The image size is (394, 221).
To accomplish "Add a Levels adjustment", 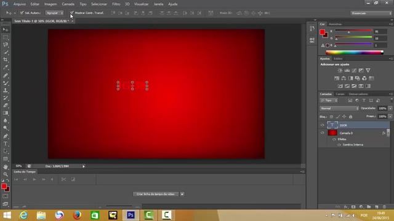I will tap(347, 71).
